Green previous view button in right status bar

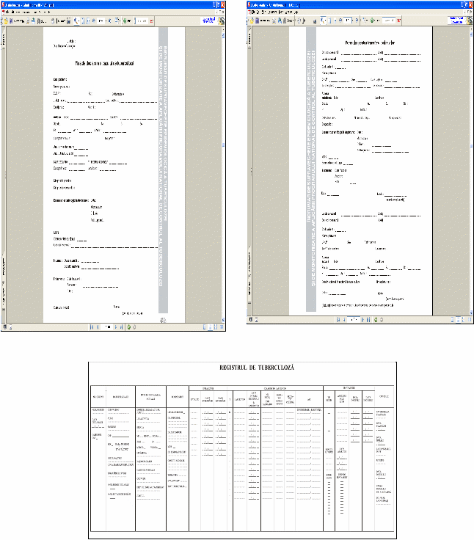pyautogui.click(x=376, y=320)
